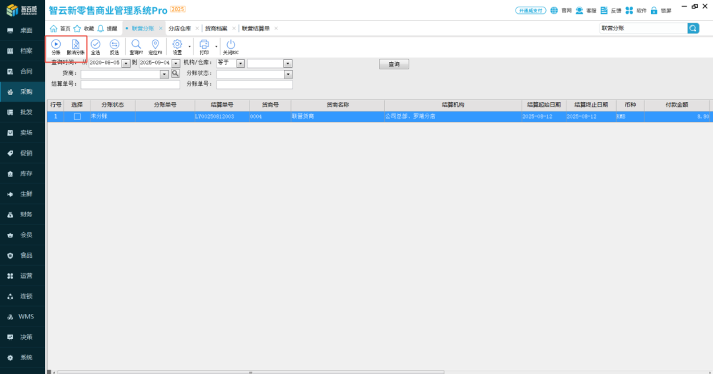Screen dimensions: 713x374
Task: Open 系统 in the sidebar
Action: 22,358
